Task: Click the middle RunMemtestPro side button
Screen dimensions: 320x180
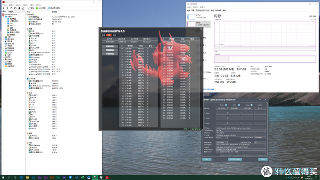Action: pos(110,50)
